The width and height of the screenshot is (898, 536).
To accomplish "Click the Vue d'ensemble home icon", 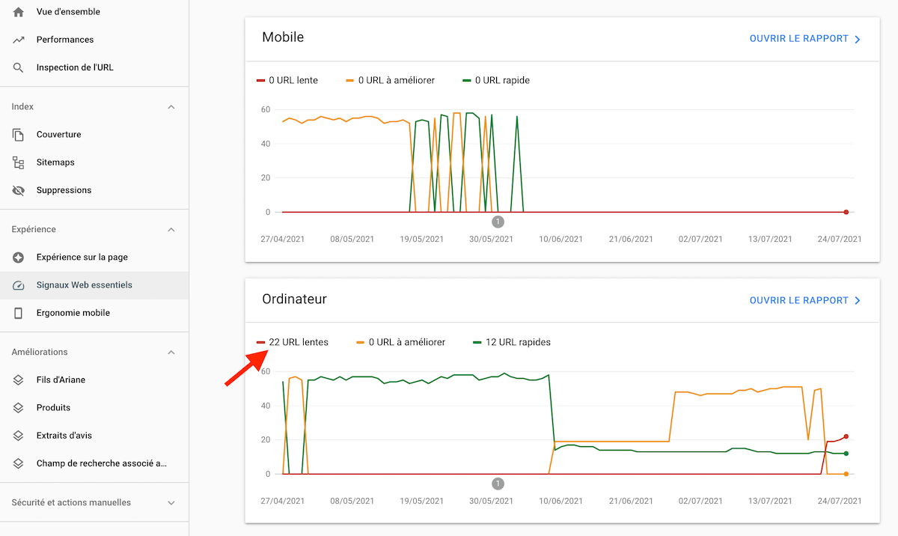I will (19, 12).
